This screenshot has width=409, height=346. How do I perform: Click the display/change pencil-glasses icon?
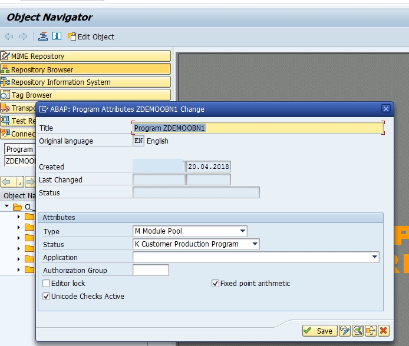coord(345,331)
